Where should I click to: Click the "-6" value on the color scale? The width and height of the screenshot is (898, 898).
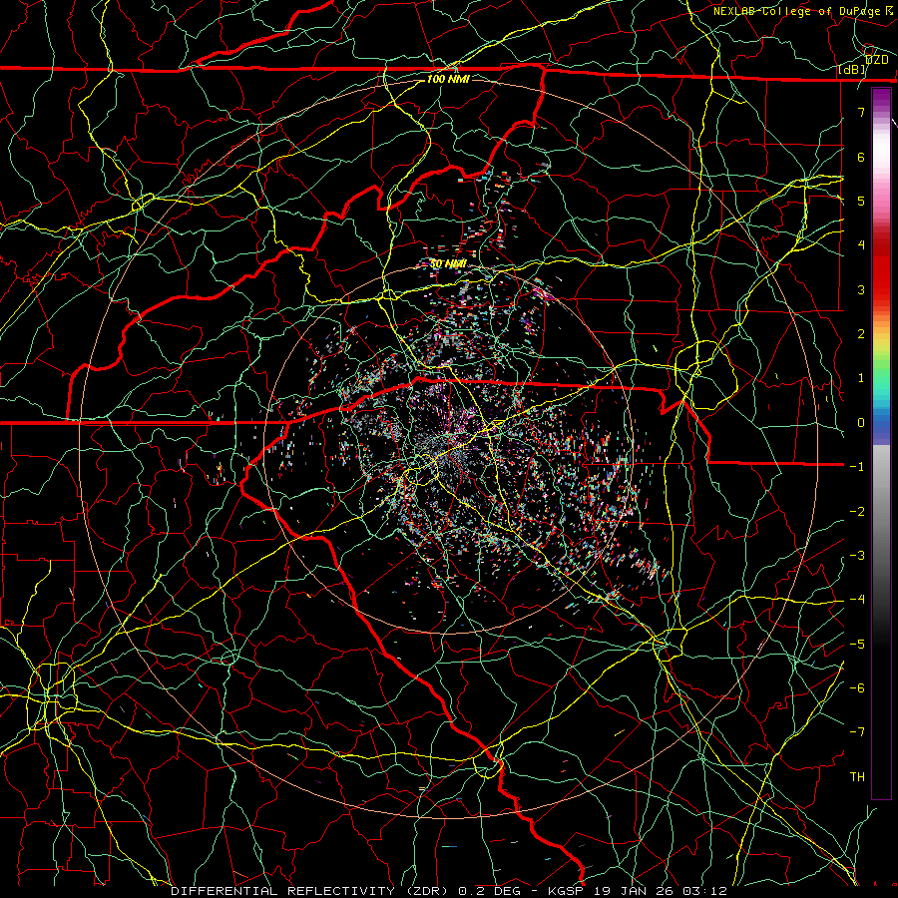[x=857, y=688]
